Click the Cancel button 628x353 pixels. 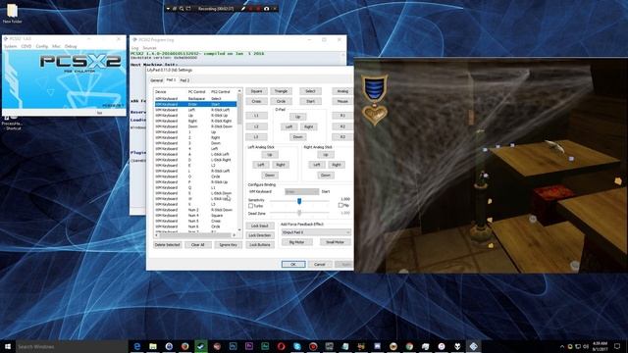tap(320, 264)
